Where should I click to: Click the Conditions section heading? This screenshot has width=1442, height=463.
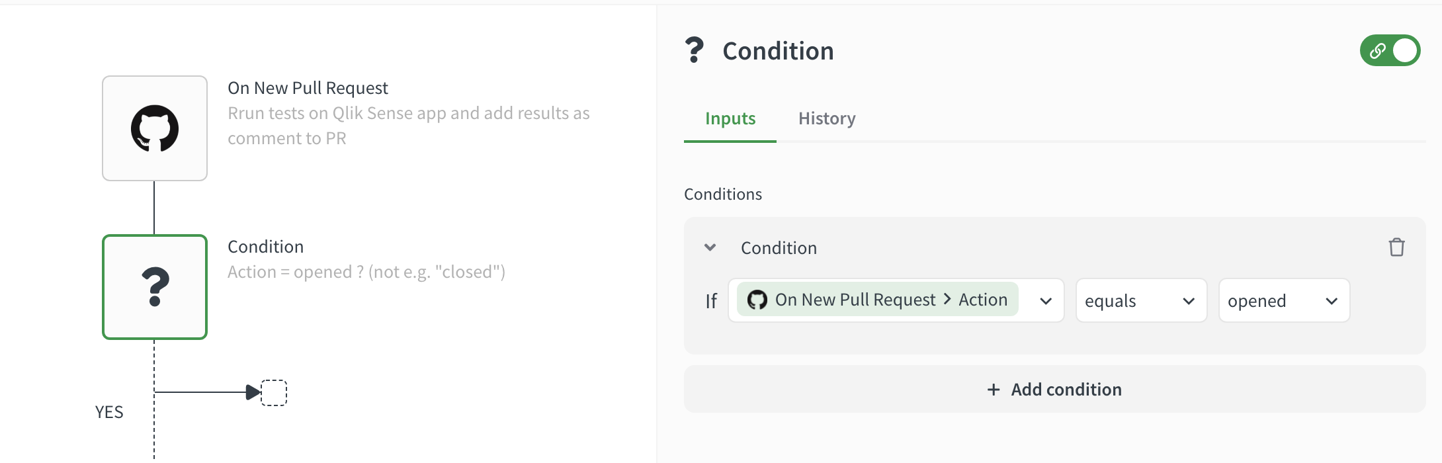pyautogui.click(x=722, y=194)
